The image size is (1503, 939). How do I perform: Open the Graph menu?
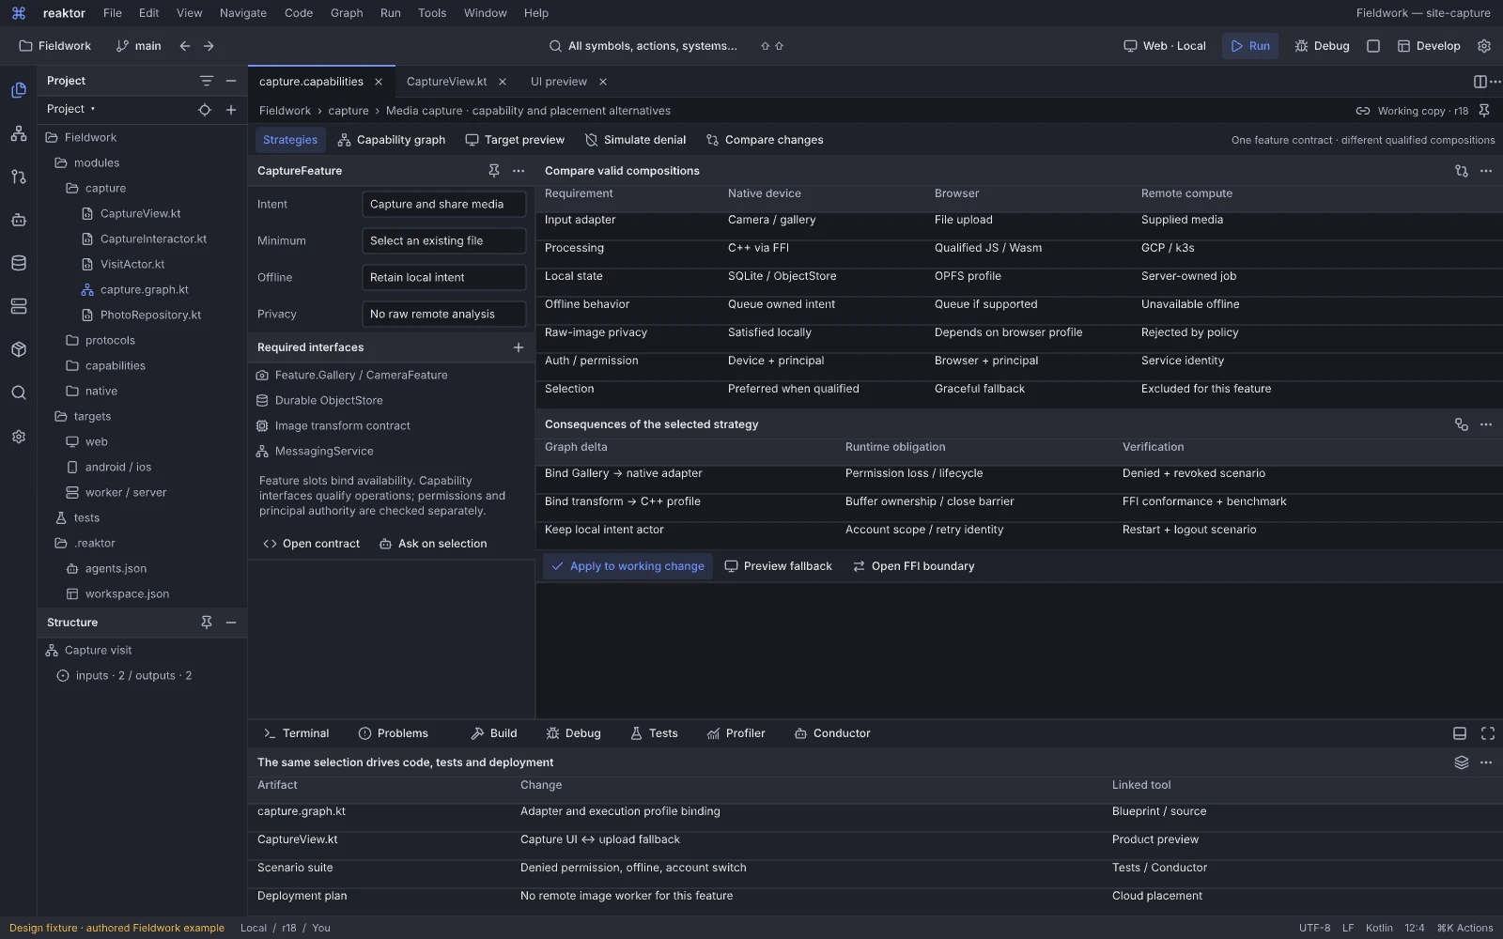[x=347, y=13]
